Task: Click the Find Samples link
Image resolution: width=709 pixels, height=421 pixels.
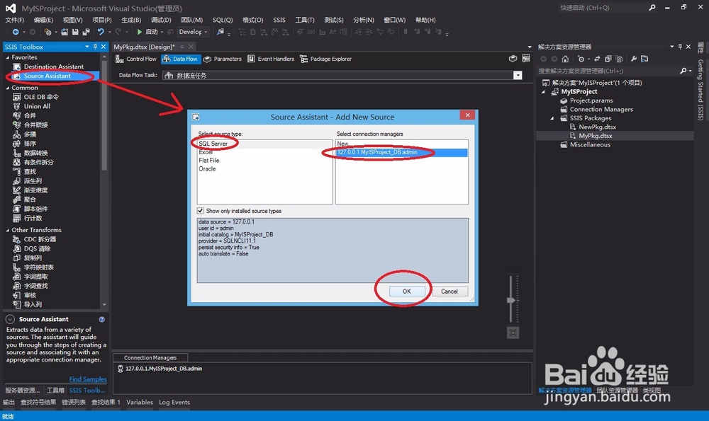Action: [88, 379]
